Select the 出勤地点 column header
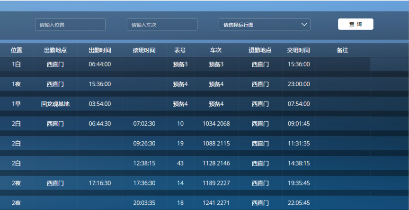Screen dimensions: 409x210 [55, 50]
